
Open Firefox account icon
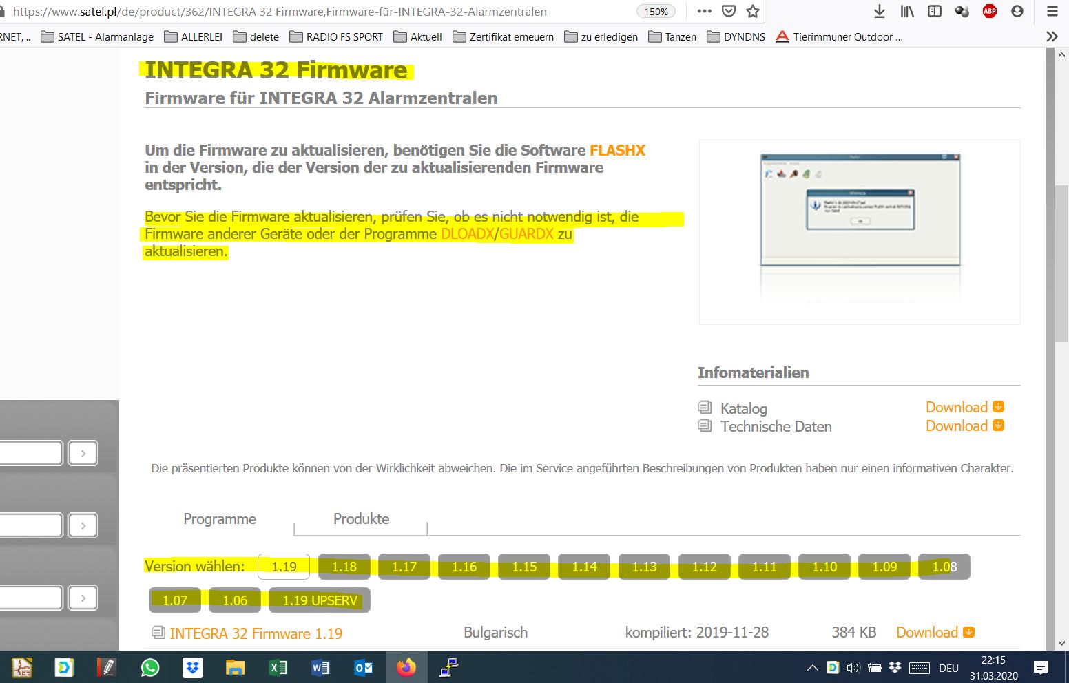tap(1017, 11)
